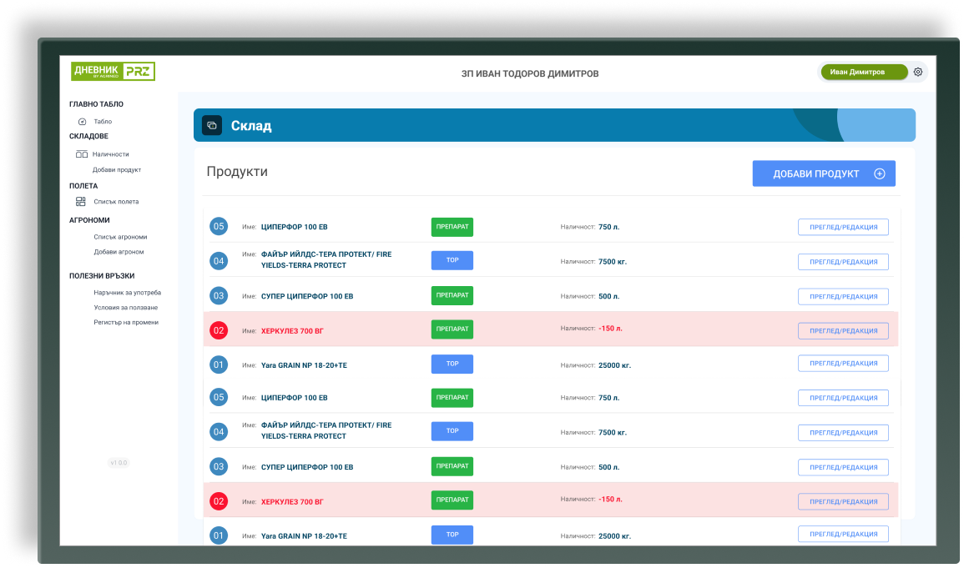
Task: Open the Иван Димитров user menu
Action: (864, 72)
